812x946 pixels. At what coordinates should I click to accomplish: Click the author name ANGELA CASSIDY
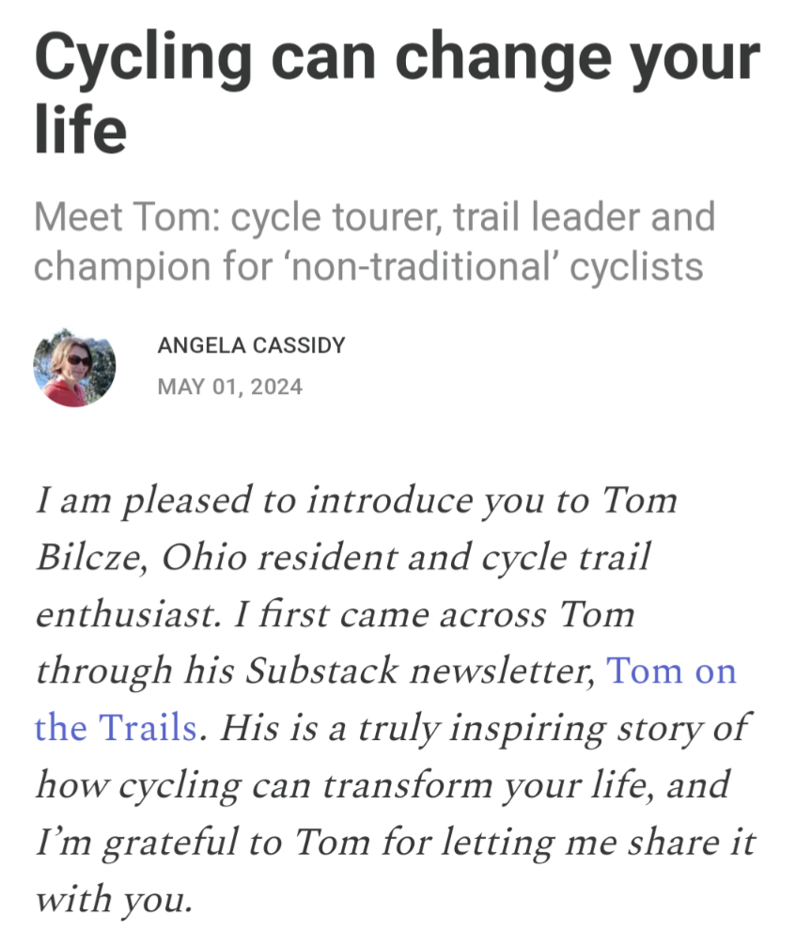click(x=251, y=345)
